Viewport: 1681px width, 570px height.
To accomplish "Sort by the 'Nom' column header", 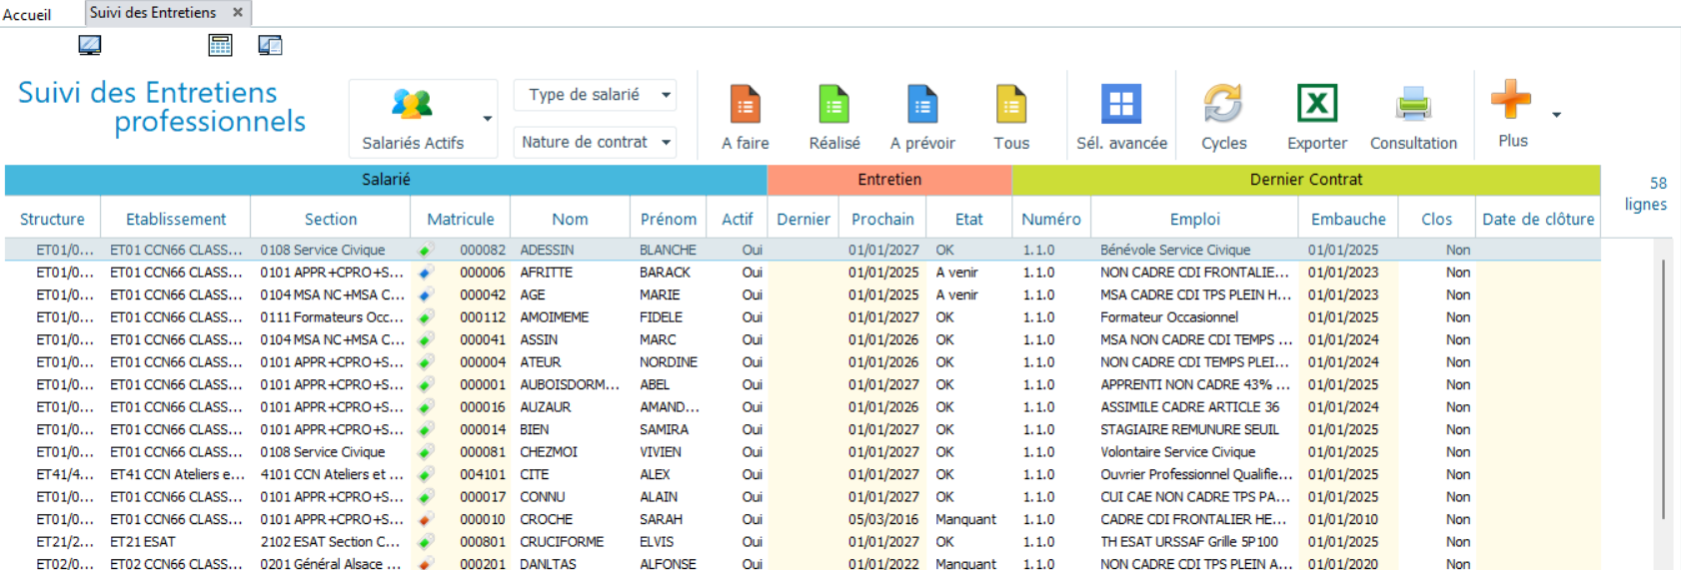I will pyautogui.click(x=570, y=220).
